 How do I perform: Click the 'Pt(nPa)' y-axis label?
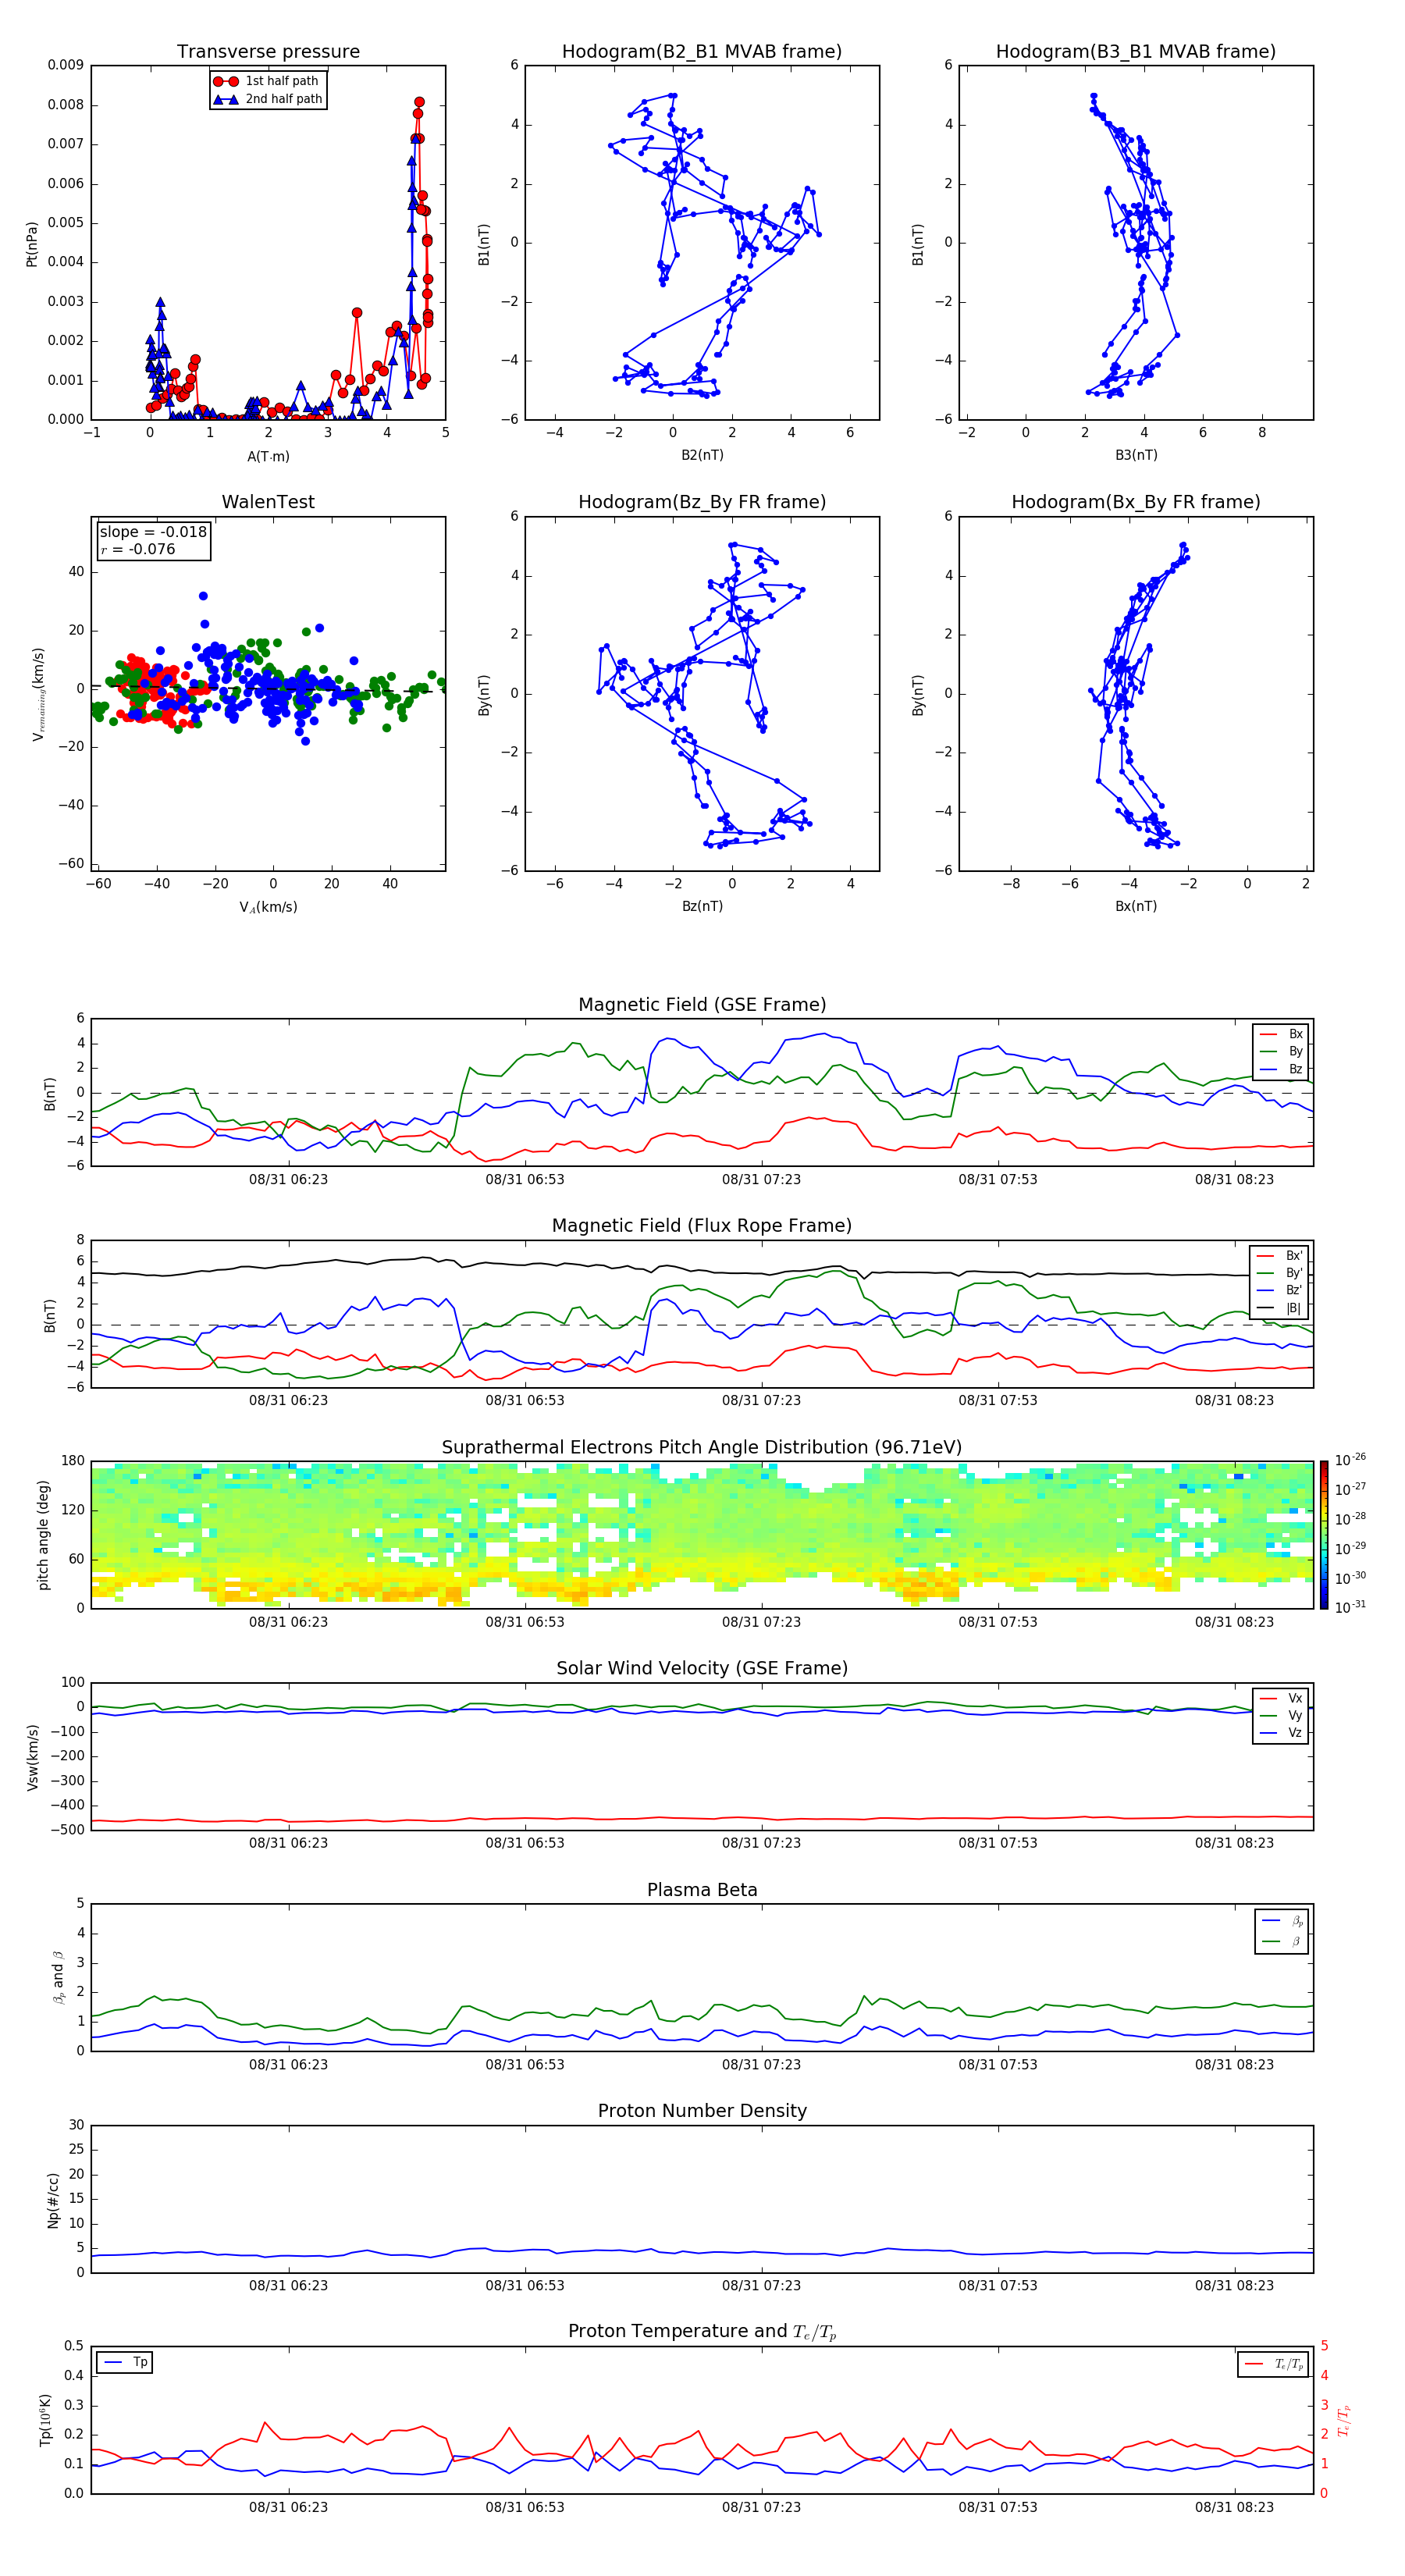[x=32, y=244]
